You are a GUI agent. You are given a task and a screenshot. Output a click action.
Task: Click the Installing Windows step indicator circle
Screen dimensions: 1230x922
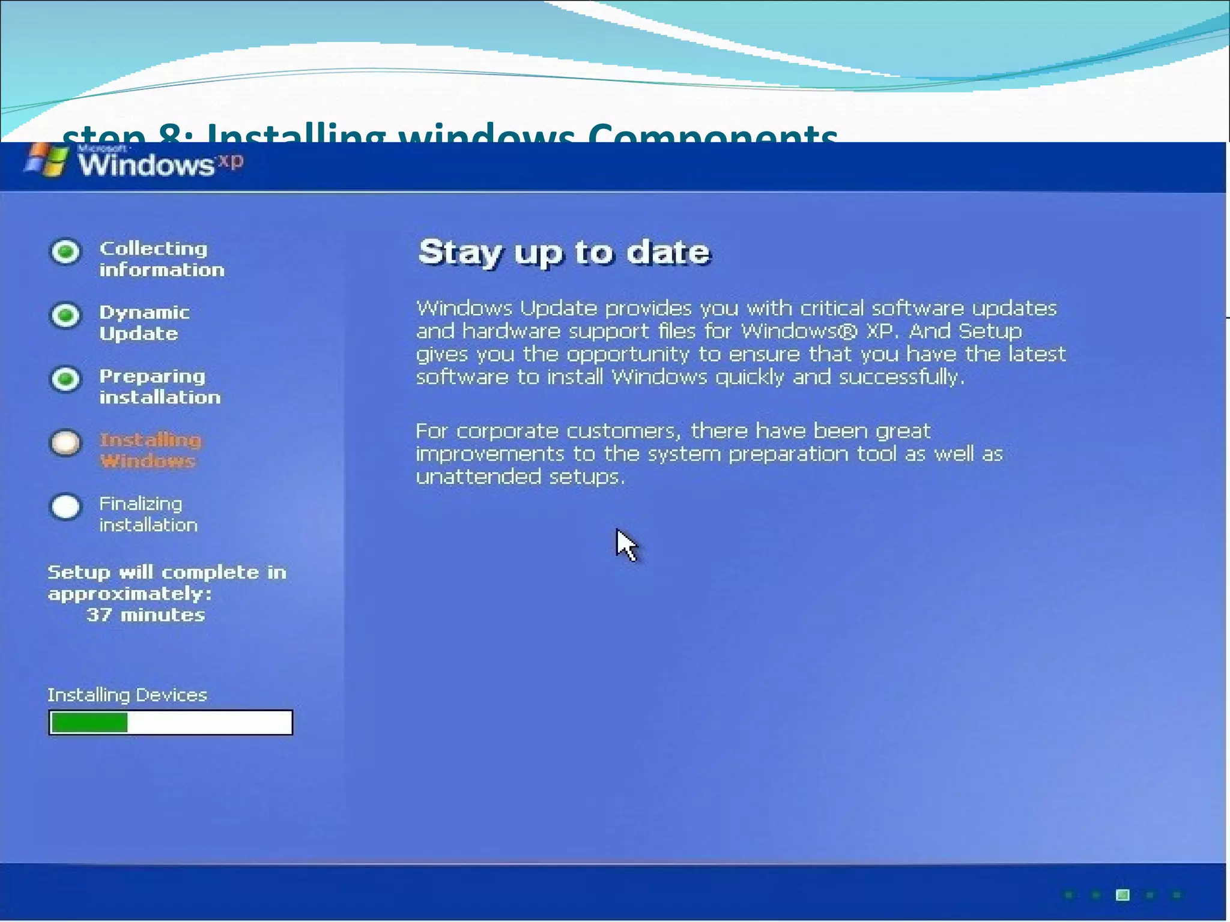(65, 443)
